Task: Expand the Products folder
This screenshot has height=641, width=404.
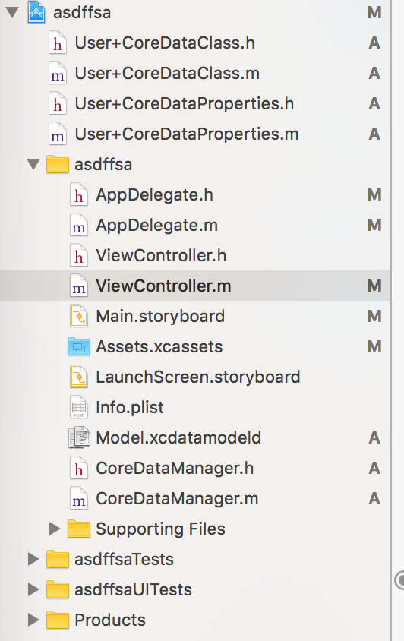Action: click(33, 620)
